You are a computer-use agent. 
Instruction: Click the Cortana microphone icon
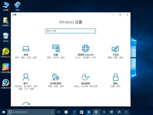point(52,112)
